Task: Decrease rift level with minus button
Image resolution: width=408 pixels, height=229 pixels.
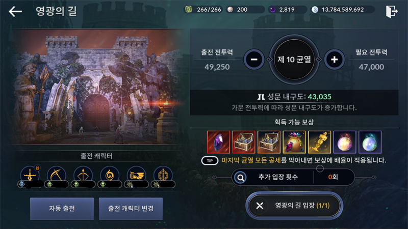Action: click(x=254, y=60)
